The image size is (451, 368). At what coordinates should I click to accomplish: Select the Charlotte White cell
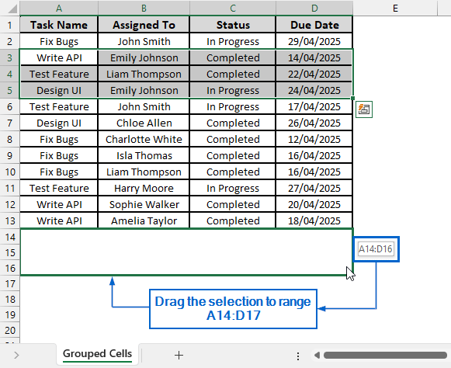(144, 140)
